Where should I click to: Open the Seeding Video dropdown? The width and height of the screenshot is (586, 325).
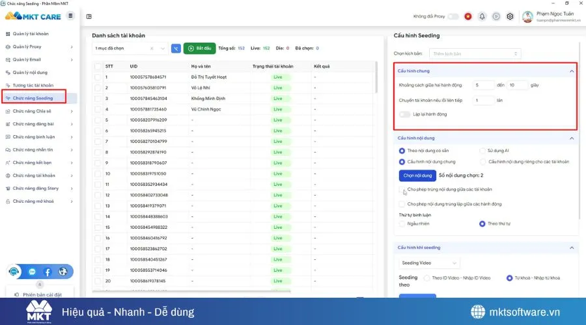[x=430, y=263]
